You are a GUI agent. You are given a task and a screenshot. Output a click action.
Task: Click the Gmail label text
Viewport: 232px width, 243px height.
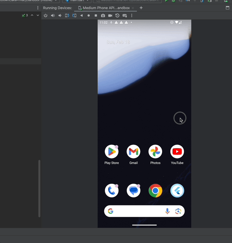(133, 163)
